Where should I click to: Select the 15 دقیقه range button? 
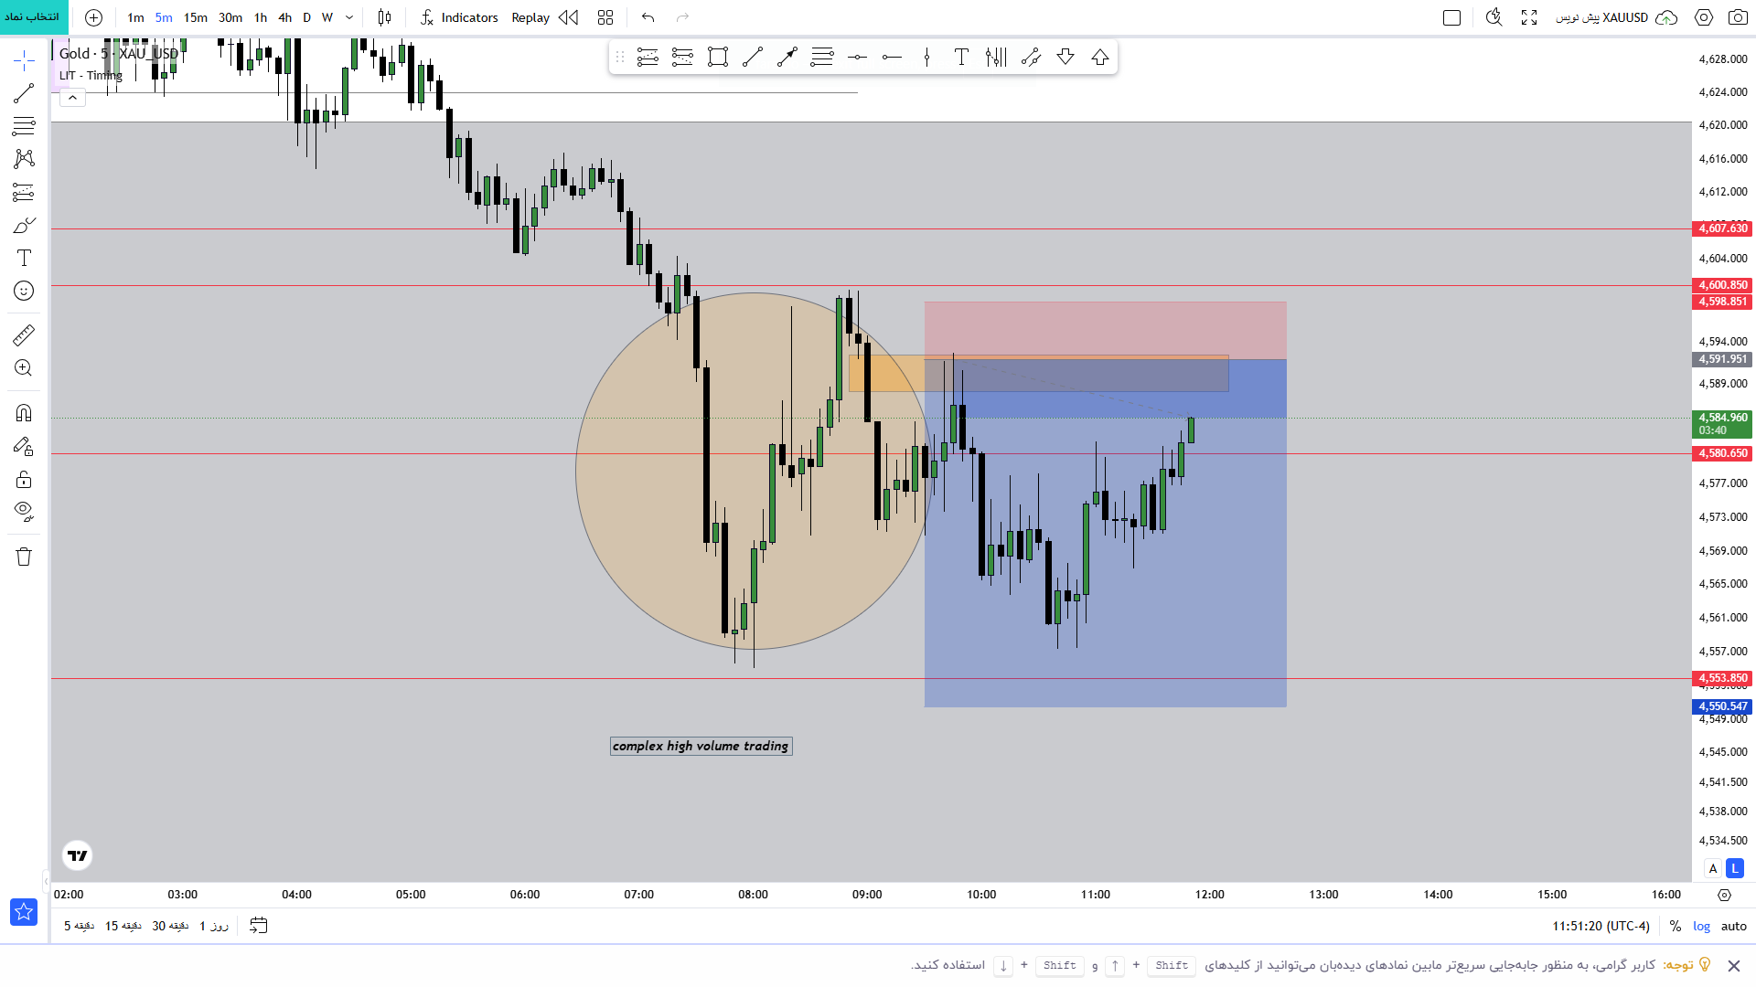point(123,926)
